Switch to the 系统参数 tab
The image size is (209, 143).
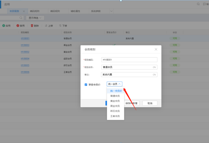(x=96, y=11)
